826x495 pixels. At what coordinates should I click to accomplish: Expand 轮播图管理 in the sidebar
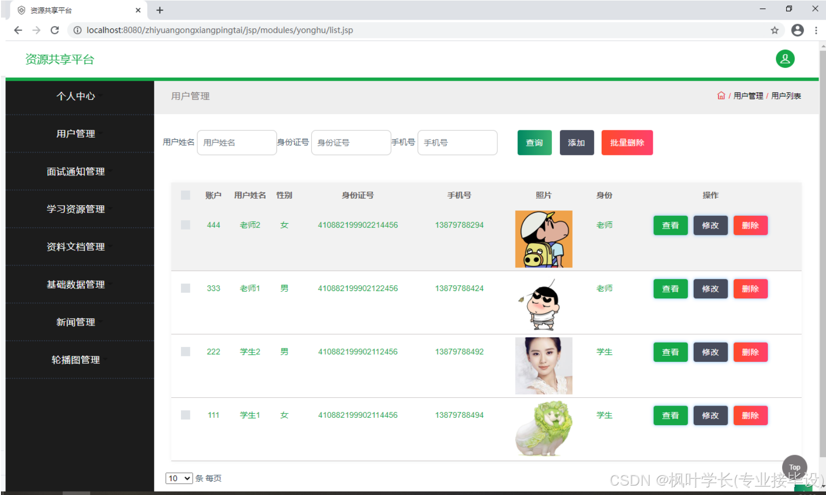click(x=80, y=360)
